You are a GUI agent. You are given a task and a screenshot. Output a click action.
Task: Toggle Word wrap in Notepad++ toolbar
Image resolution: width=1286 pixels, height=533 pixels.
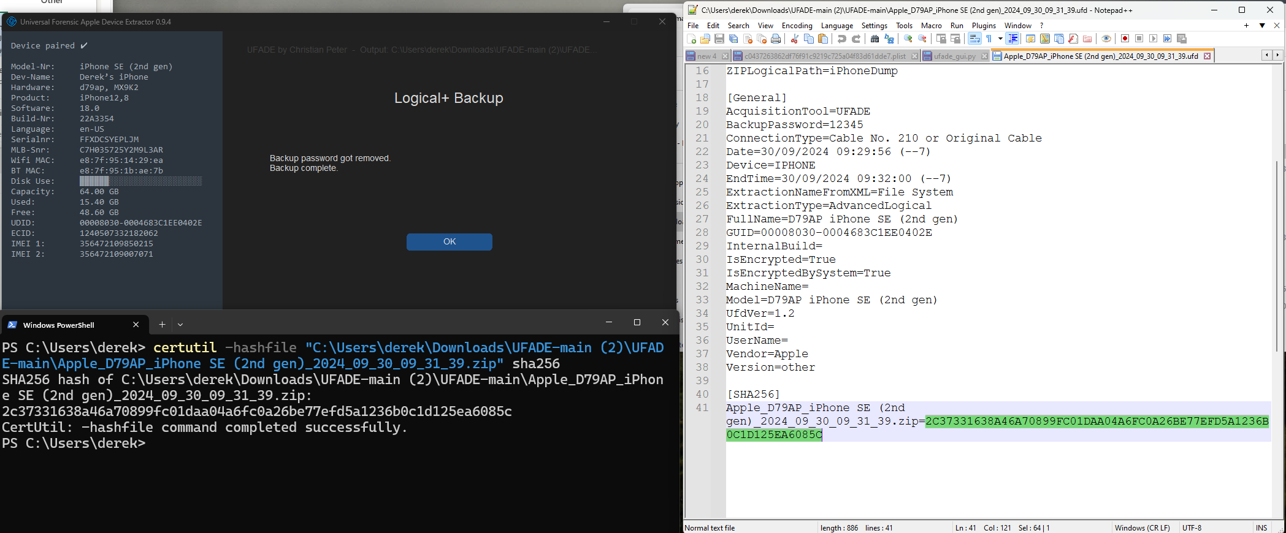974,39
